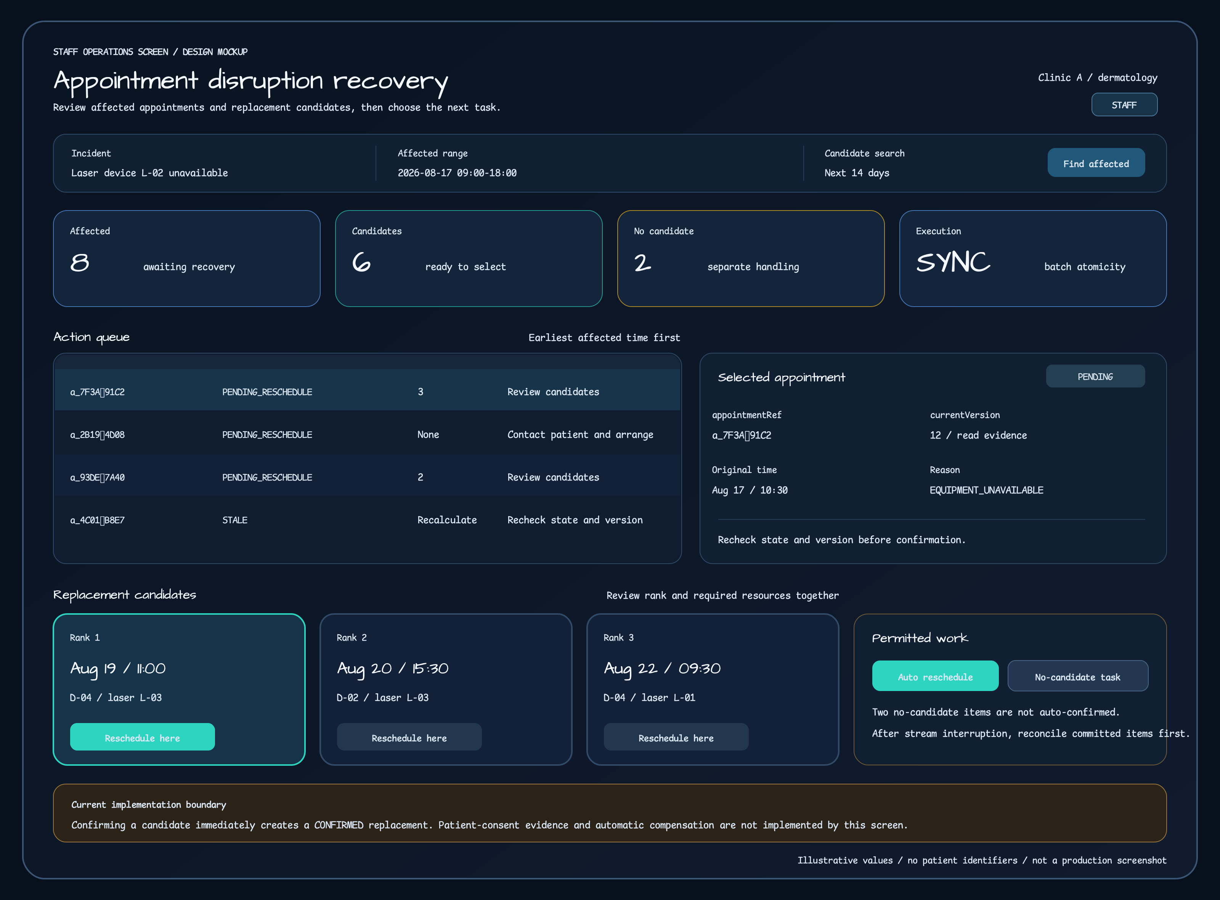Screen dimensions: 1220x900
Task: Click D-02 / laser L-03 resources
Action: coord(382,697)
